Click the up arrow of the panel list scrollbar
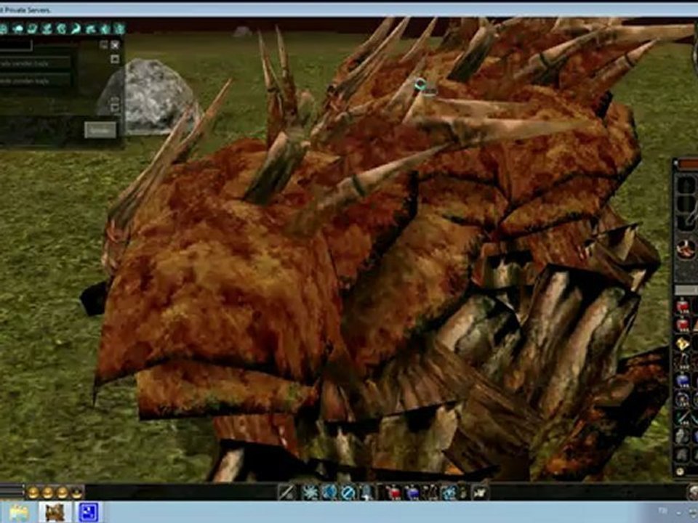The width and height of the screenshot is (698, 523). (115, 59)
